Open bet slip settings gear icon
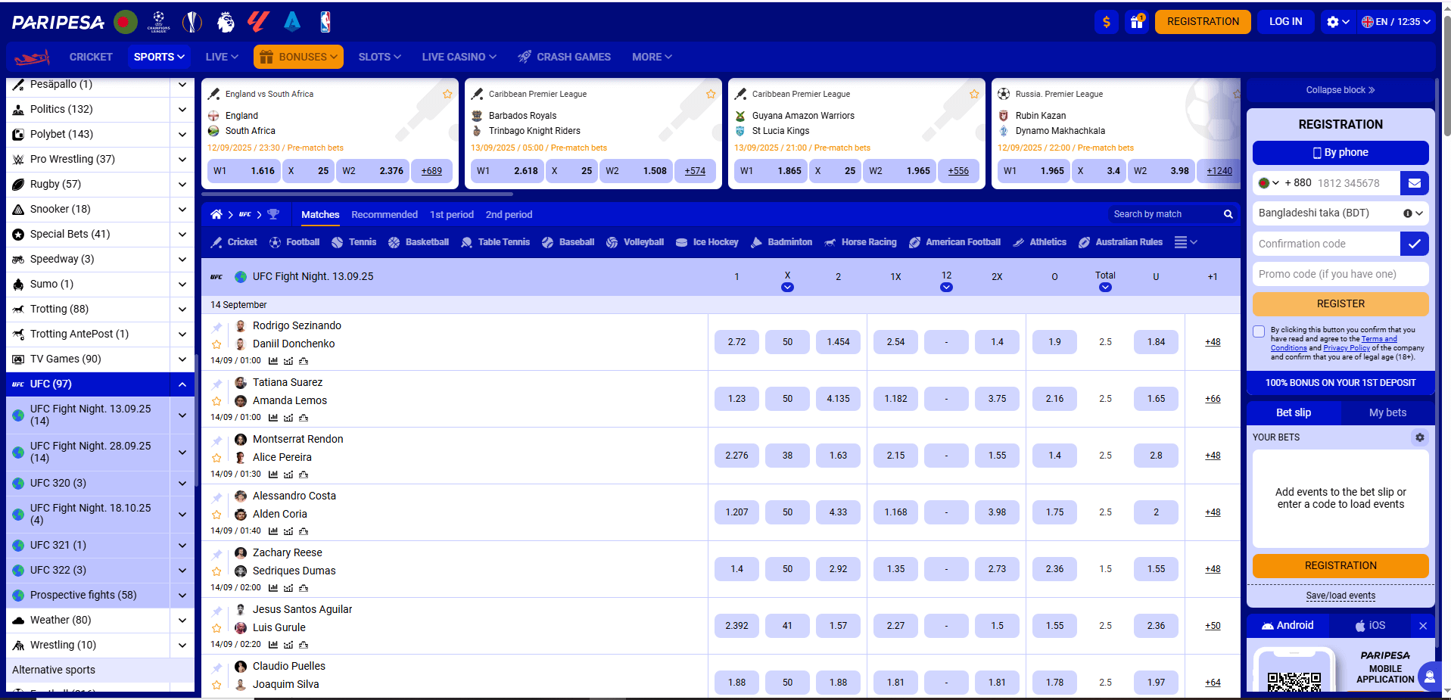The width and height of the screenshot is (1451, 700). pyautogui.click(x=1419, y=437)
